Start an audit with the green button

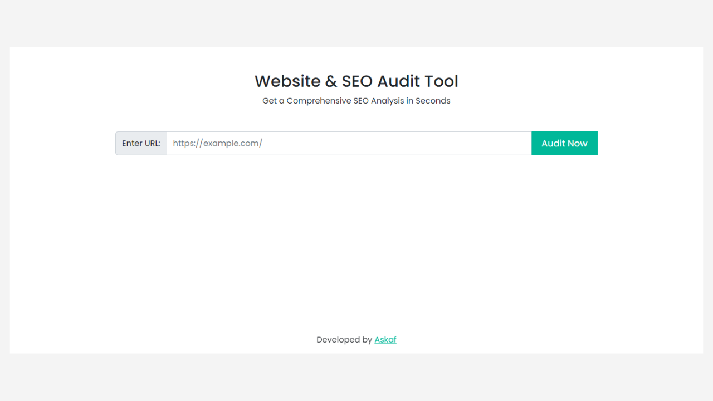564,143
